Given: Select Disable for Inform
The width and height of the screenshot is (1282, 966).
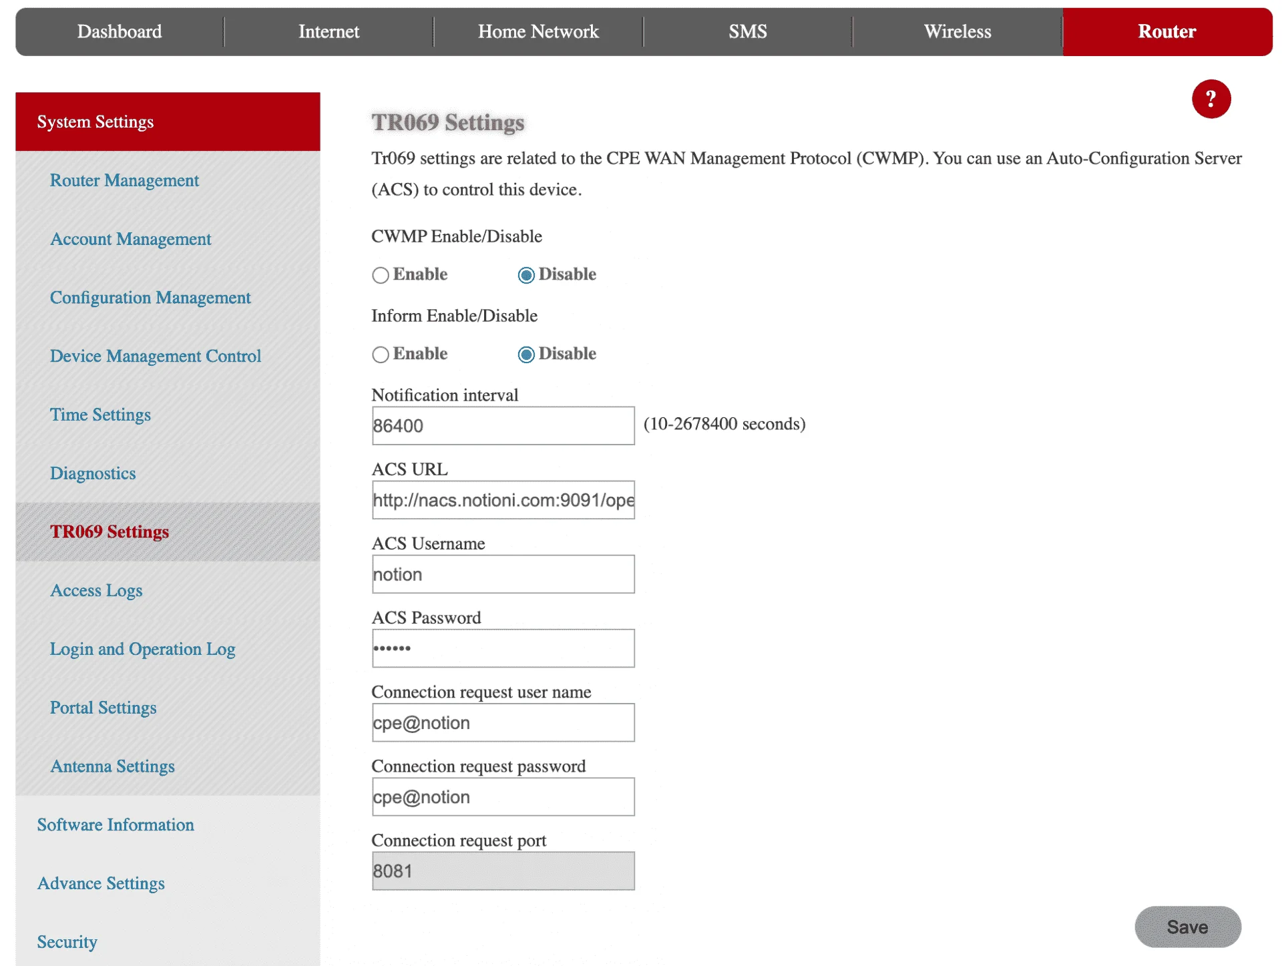Looking at the screenshot, I should [x=526, y=354].
